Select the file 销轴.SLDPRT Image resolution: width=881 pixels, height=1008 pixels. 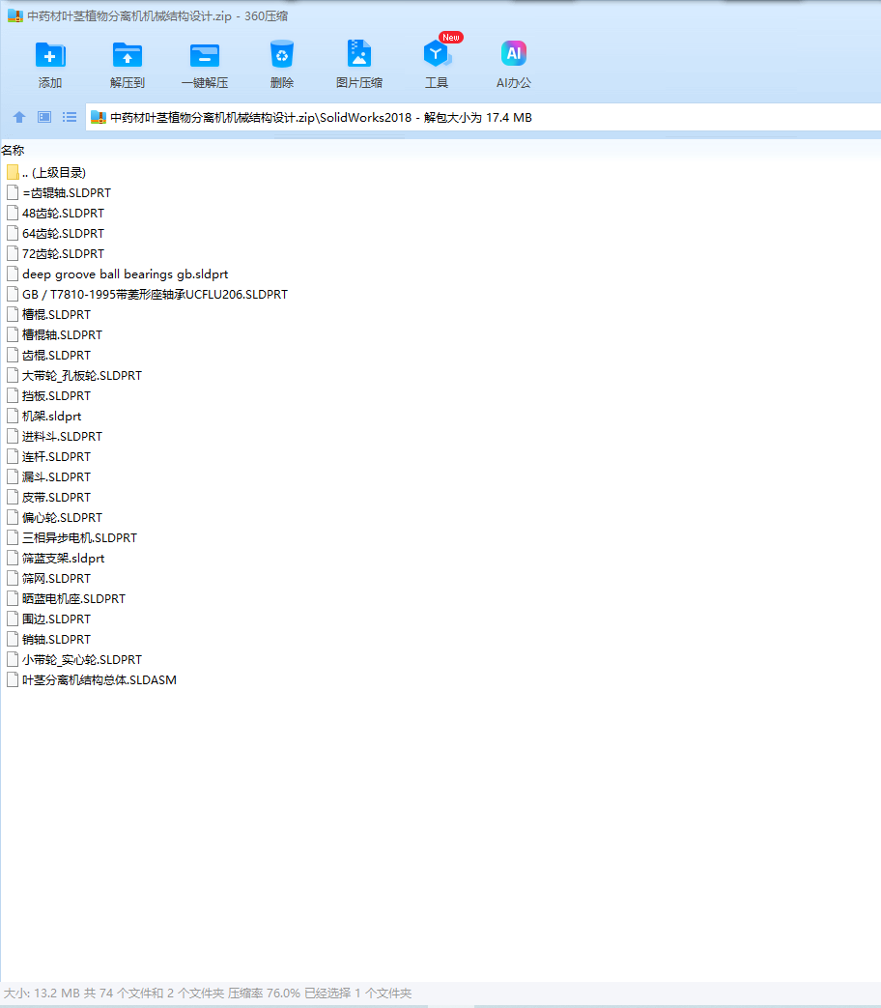point(57,639)
